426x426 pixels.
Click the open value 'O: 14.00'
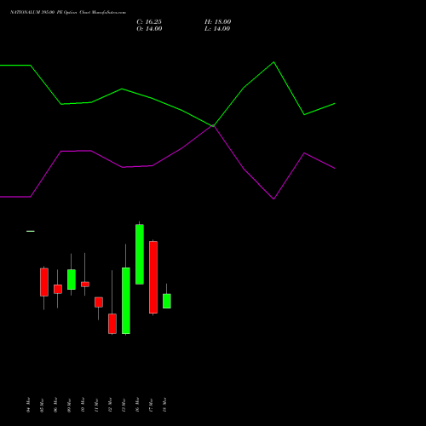pyautogui.click(x=149, y=29)
